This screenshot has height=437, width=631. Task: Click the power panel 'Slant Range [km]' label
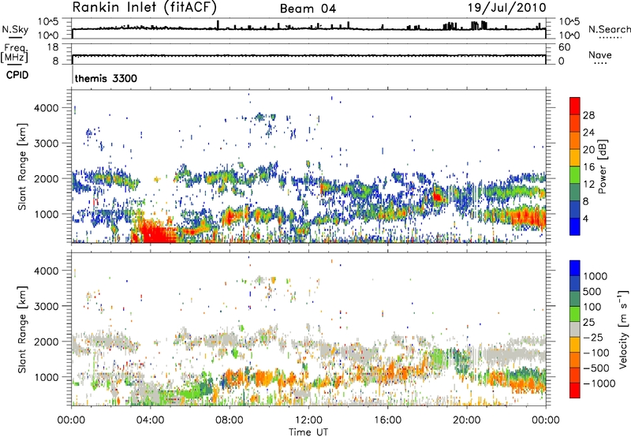(x=22, y=166)
